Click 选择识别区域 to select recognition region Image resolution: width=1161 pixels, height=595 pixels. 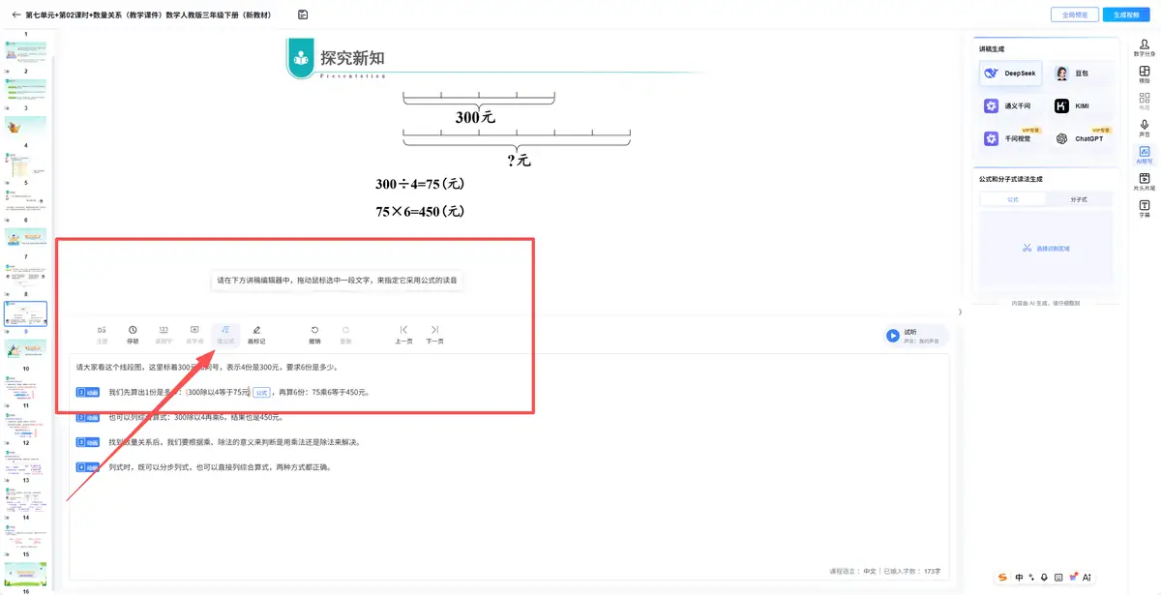pos(1046,249)
